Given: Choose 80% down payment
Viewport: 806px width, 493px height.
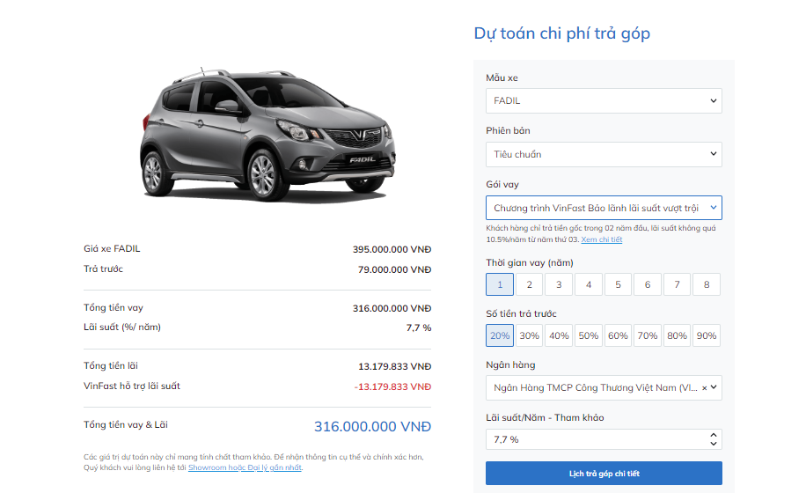Looking at the screenshot, I should 677,335.
